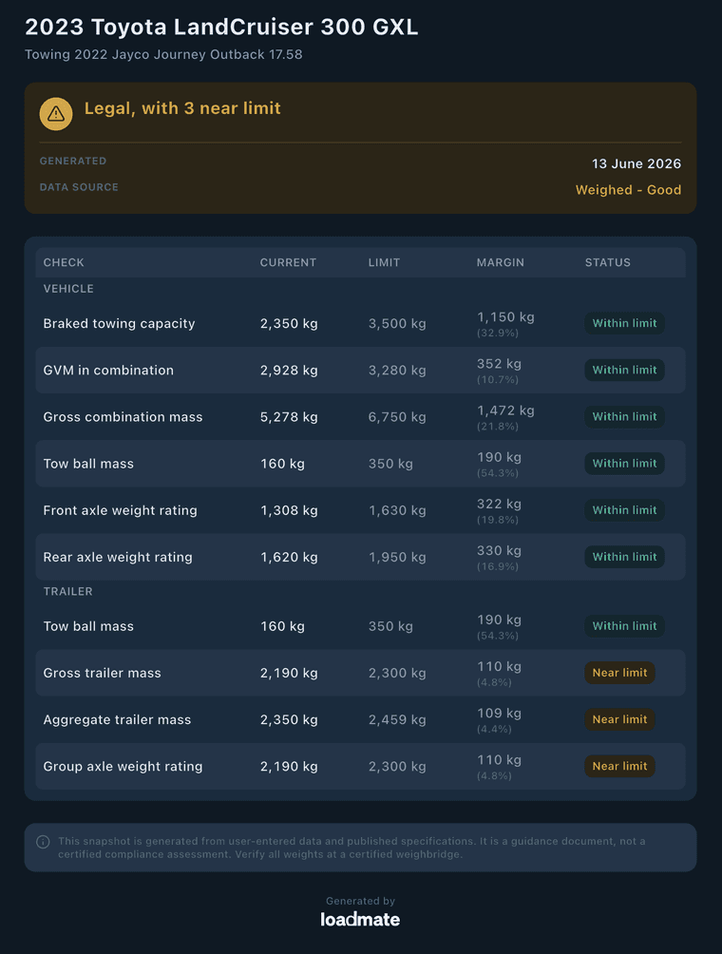The image size is (722, 954).
Task: Click the disclaimer text about certified weighbridge
Action: point(351,848)
